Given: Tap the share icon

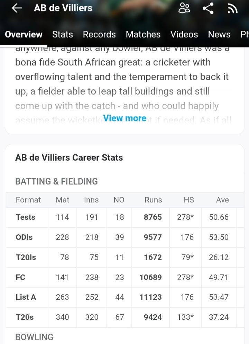Looking at the screenshot, I should tap(208, 8).
